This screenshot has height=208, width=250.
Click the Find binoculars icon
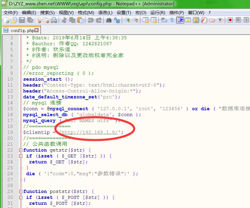coord(109,20)
